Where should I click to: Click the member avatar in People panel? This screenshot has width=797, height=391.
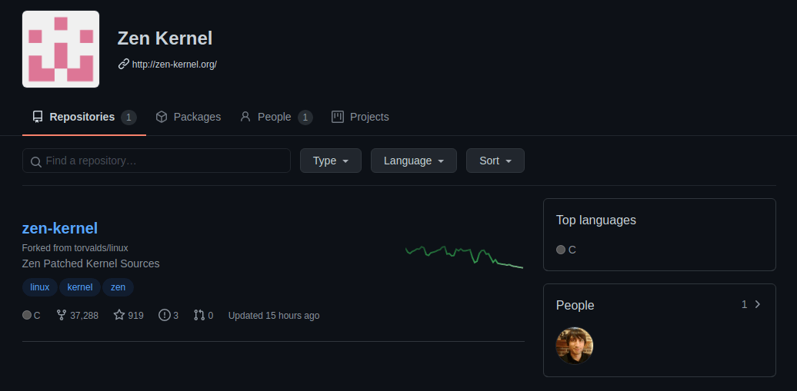[x=575, y=346]
